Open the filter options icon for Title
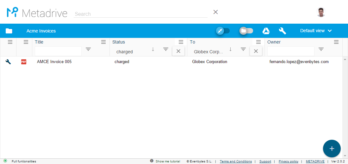This screenshot has height=164, width=348. 88,49
